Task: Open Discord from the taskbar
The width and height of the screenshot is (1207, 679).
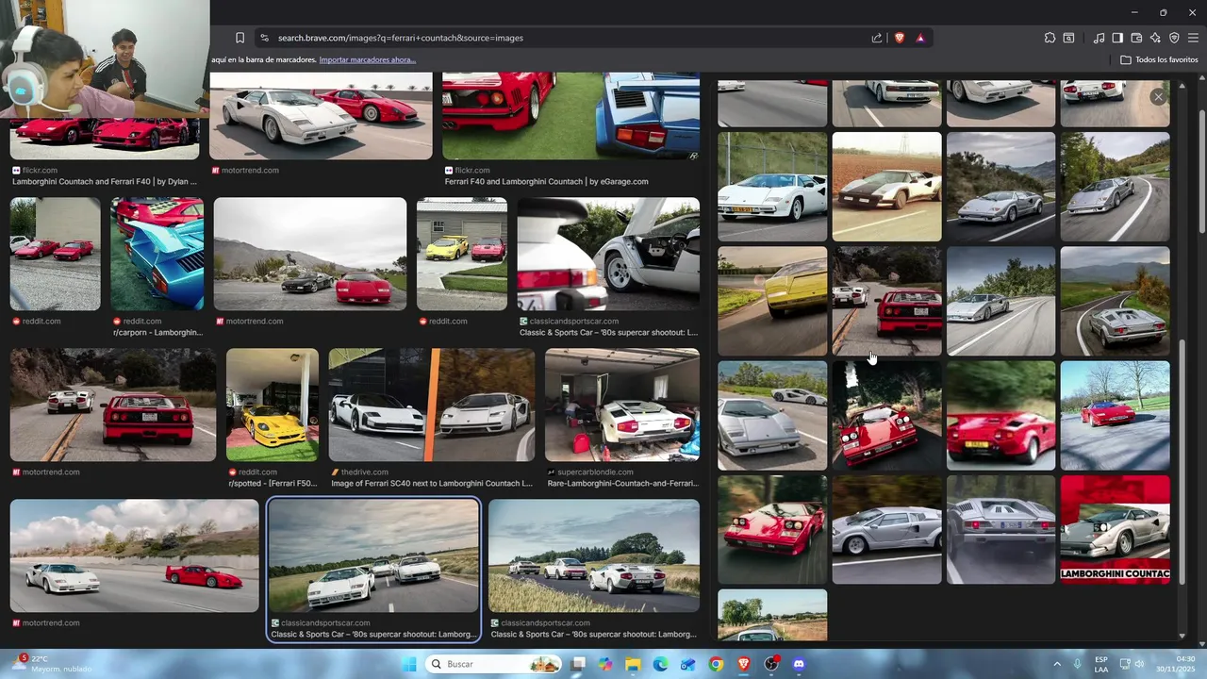Action: 799,664
